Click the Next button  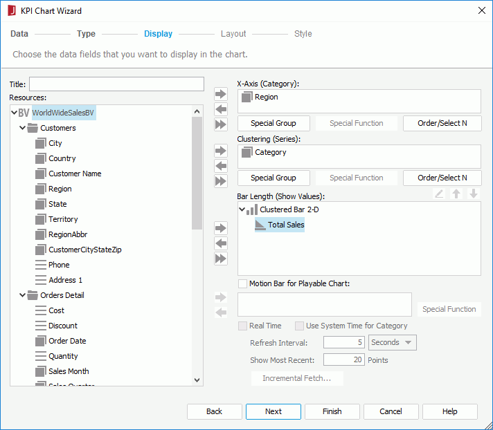[274, 411]
